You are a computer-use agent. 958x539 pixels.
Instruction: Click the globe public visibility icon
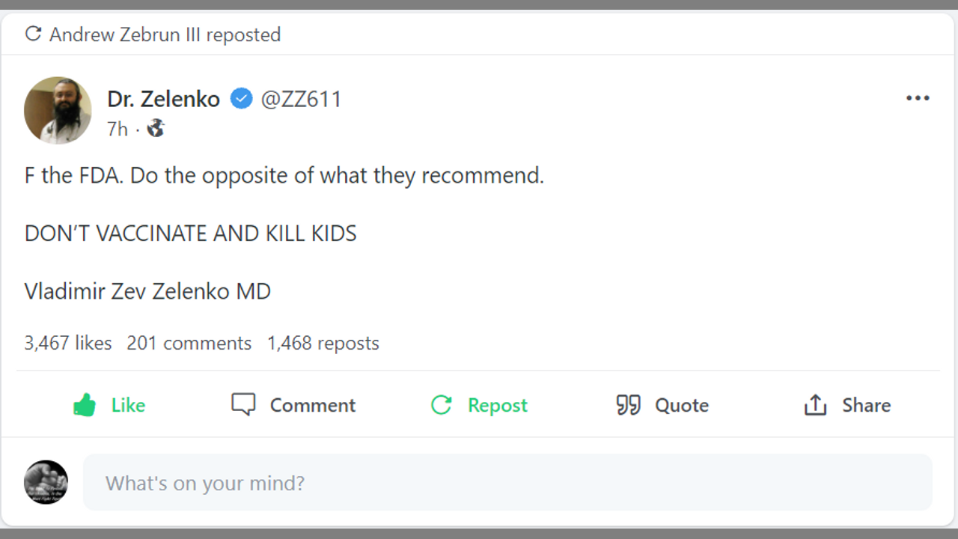(156, 129)
